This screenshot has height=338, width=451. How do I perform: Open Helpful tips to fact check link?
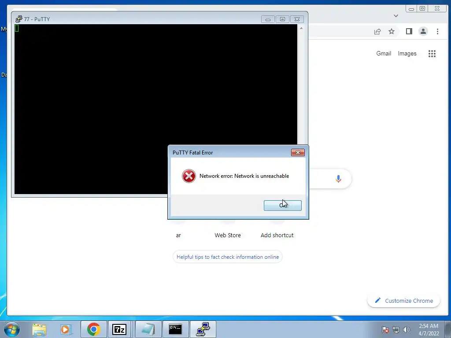tap(228, 257)
